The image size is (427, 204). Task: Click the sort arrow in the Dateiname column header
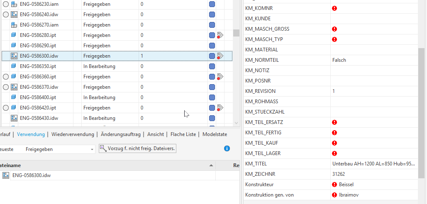click(212, 165)
